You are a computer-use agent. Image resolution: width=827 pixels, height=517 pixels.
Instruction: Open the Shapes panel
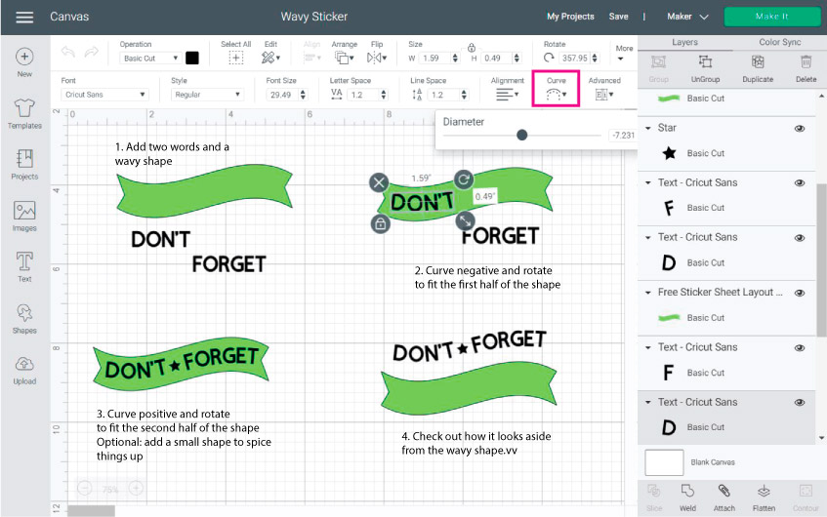[x=24, y=319]
